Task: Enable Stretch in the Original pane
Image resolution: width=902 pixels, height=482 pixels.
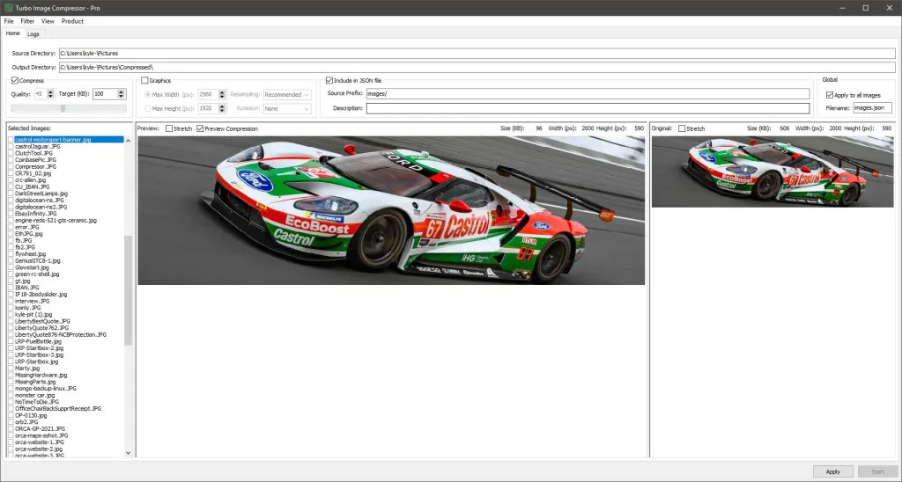Action: [682, 128]
